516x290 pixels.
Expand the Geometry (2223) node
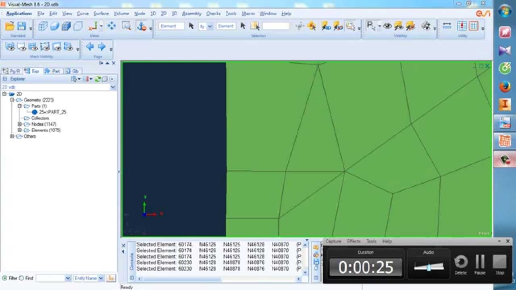(x=12, y=100)
